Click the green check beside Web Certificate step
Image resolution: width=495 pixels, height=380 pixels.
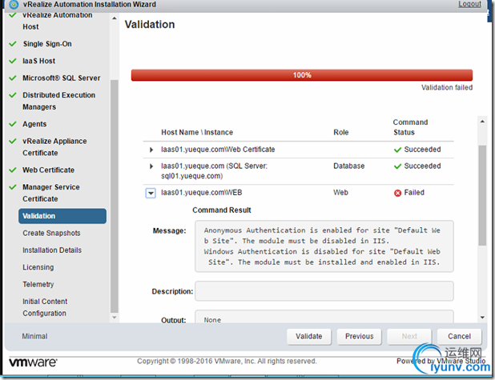tap(13, 170)
